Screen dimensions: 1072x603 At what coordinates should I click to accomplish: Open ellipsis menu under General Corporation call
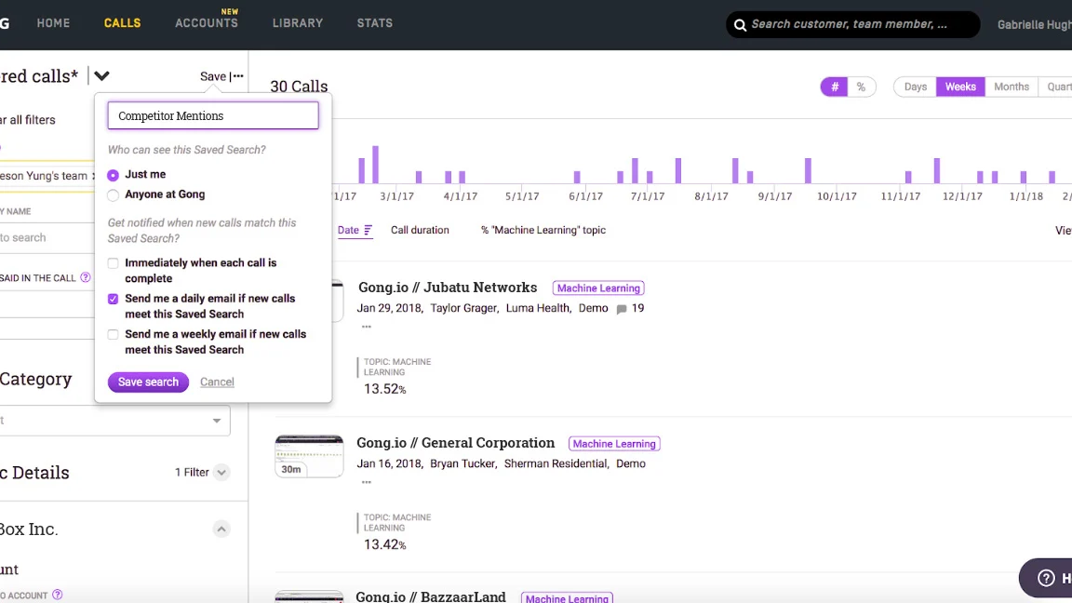pyautogui.click(x=367, y=483)
